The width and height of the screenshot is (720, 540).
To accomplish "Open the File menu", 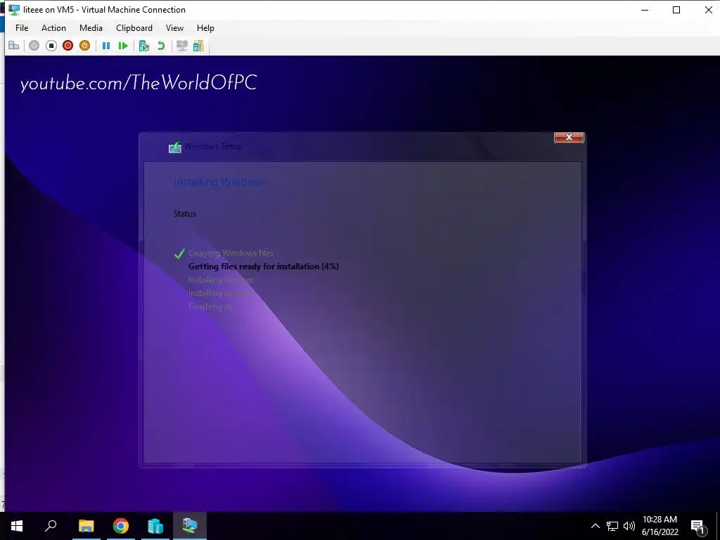I will (22, 28).
